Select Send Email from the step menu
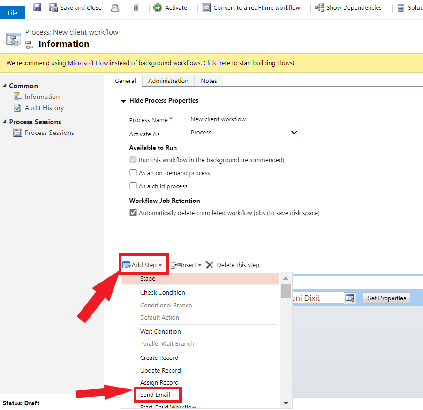Screen dimensions: 423x410 pos(155,395)
